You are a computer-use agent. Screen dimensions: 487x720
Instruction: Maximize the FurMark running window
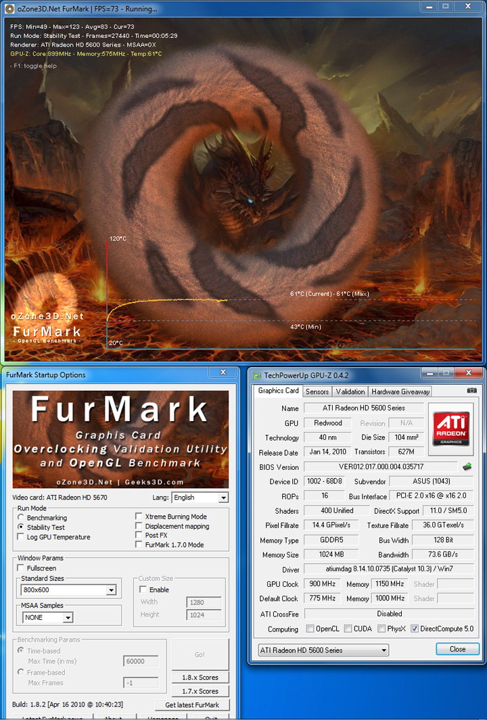pos(445,7)
